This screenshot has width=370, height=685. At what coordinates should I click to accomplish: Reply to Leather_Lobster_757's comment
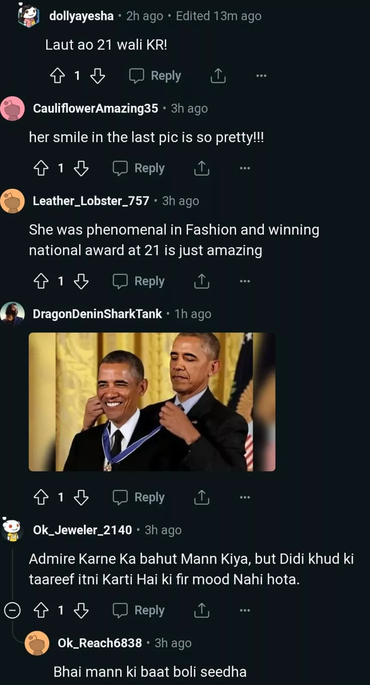(x=139, y=281)
